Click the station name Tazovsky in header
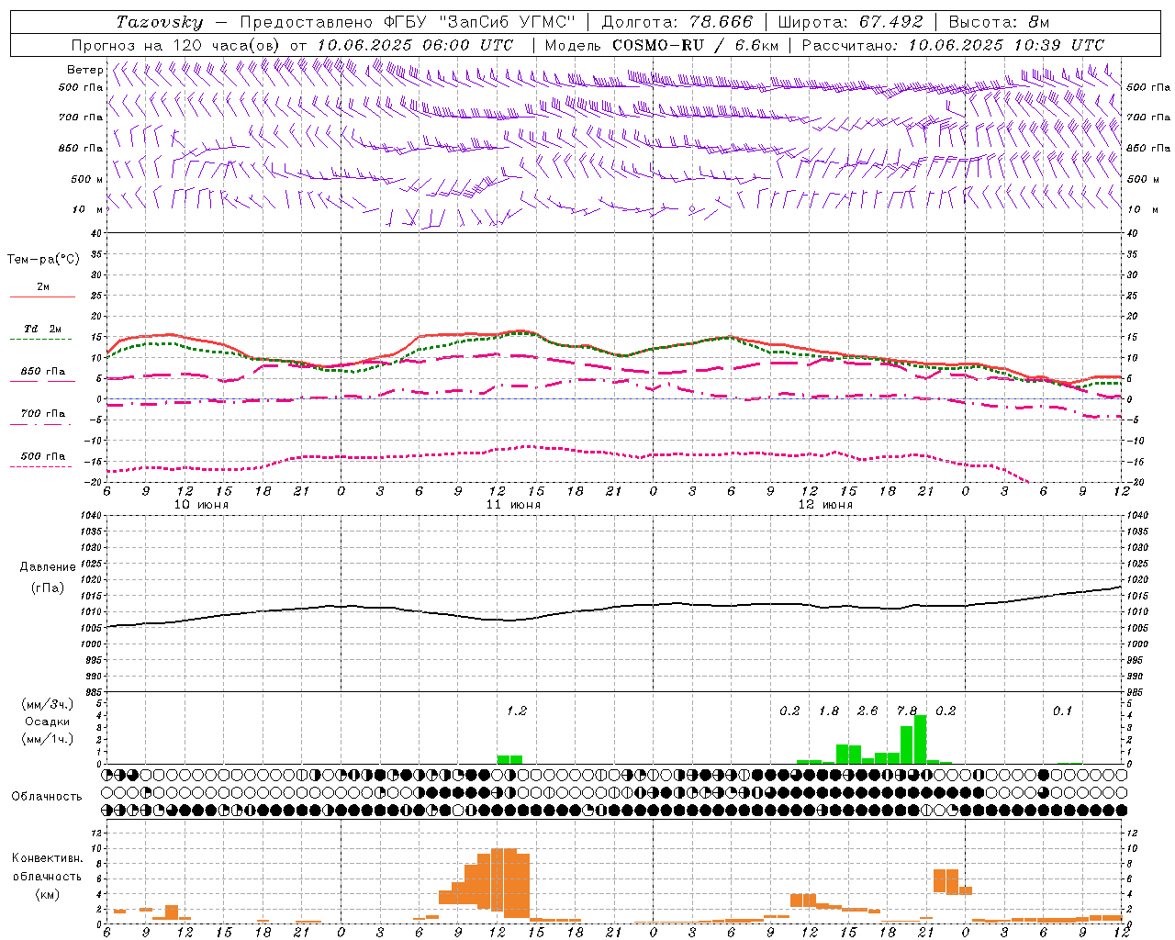1175x940 pixels. pyautogui.click(x=160, y=22)
